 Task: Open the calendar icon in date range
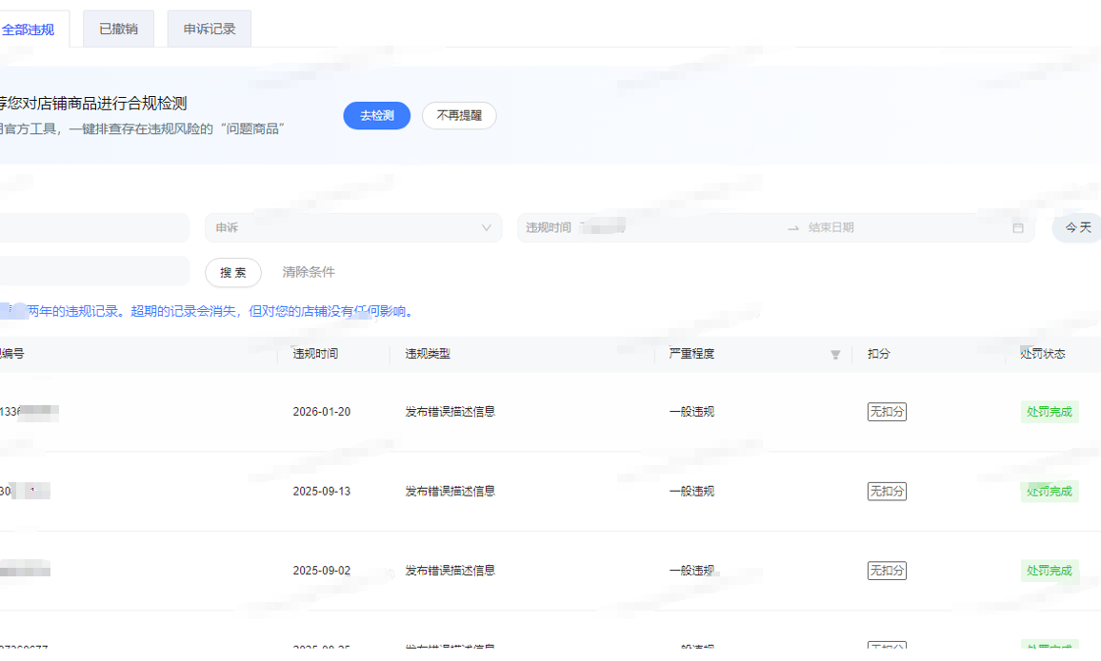coord(1017,228)
